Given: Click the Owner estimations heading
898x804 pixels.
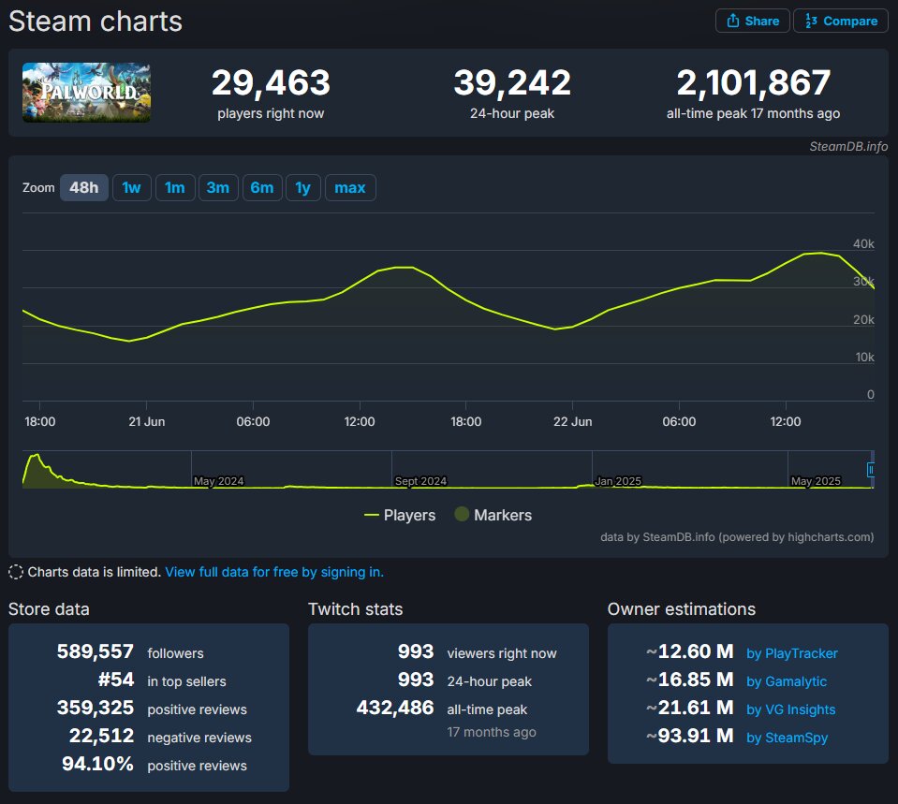Looking at the screenshot, I should click(682, 609).
